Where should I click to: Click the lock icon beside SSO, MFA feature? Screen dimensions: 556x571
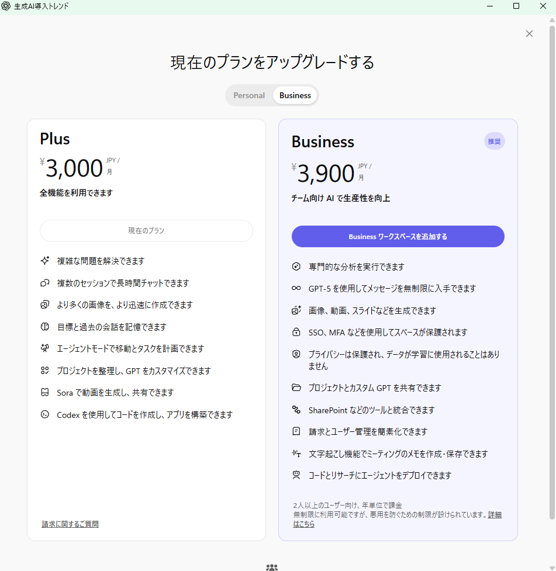point(296,333)
